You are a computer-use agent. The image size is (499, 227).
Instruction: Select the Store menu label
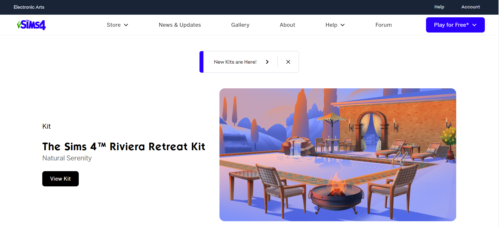point(114,25)
